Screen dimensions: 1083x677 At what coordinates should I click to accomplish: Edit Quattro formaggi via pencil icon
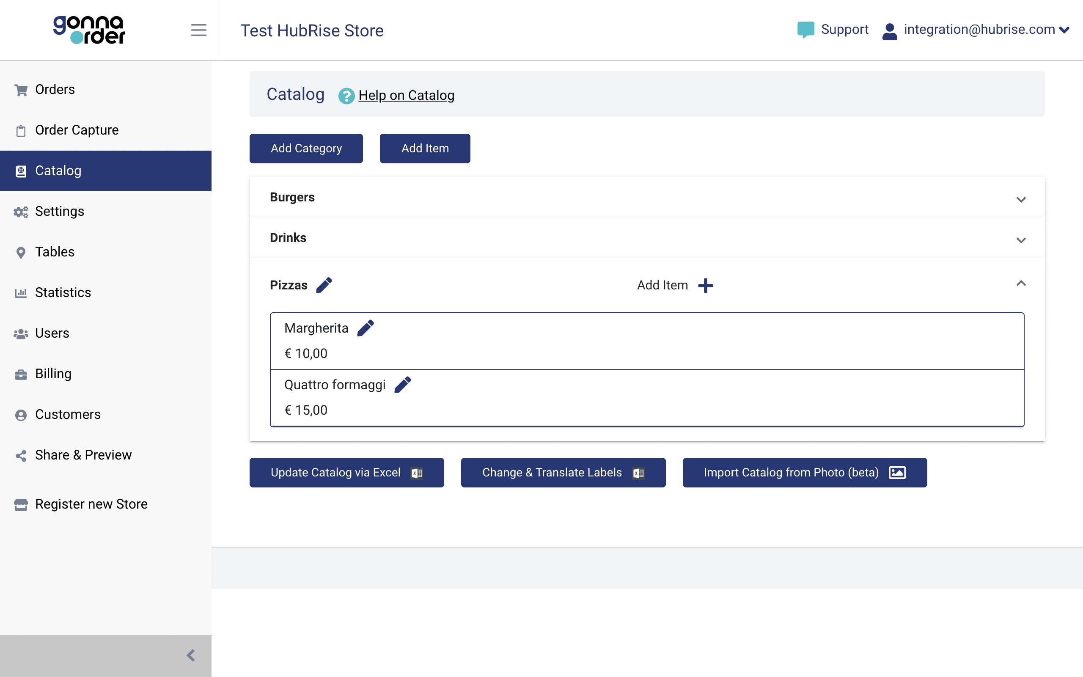[x=403, y=384]
